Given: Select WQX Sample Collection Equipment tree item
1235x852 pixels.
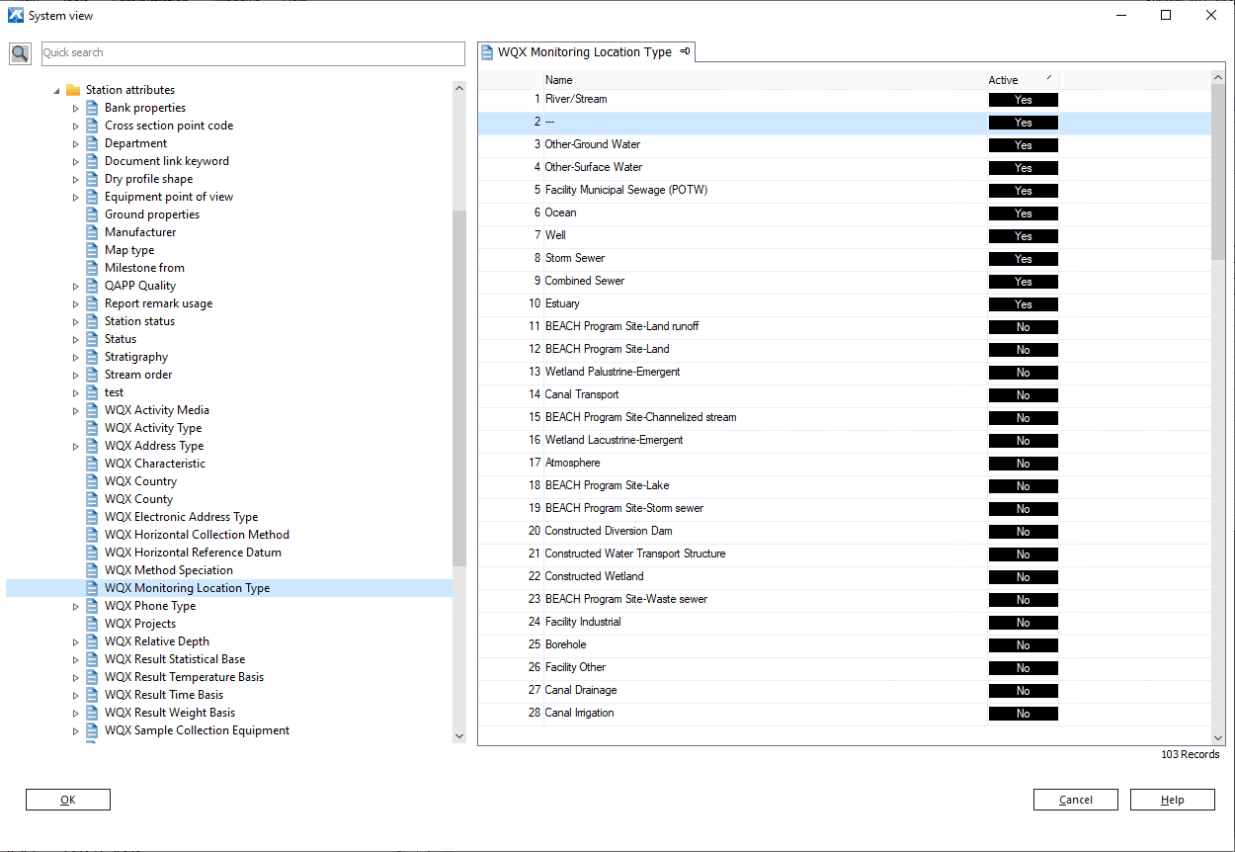Looking at the screenshot, I should (197, 730).
